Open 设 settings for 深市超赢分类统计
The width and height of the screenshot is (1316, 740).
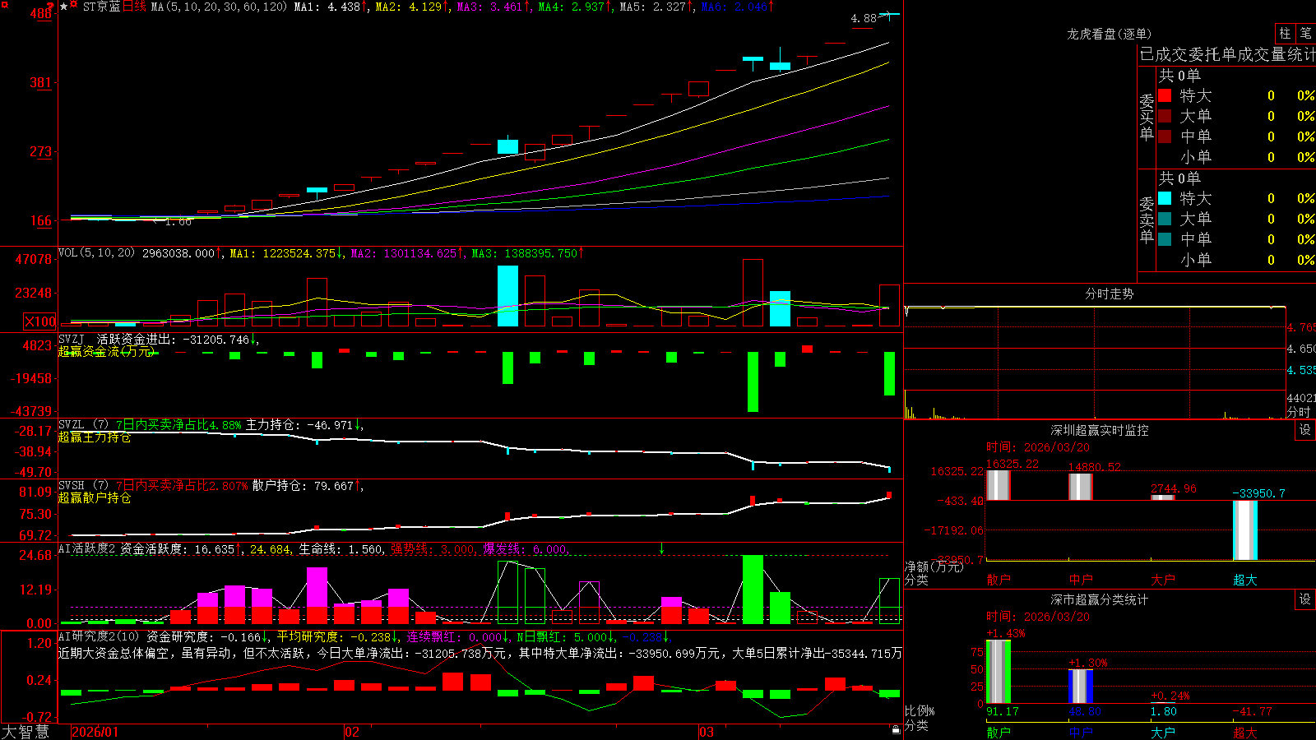(1305, 599)
